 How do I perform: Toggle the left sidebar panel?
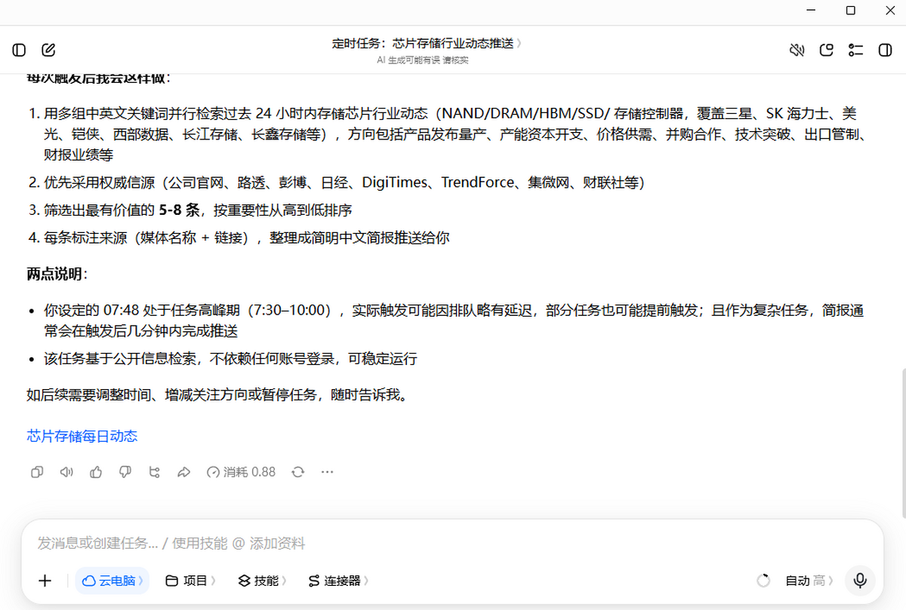click(x=20, y=51)
